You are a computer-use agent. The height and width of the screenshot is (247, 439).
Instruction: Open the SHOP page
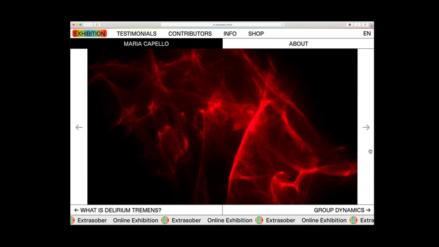coord(256,34)
